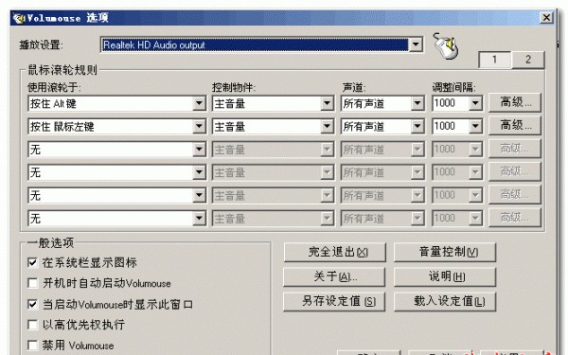568x355 pixels.
Task: Click 另存设定值(S) button
Action: click(334, 302)
